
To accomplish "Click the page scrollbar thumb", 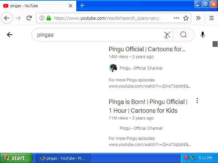I will point(215,44).
